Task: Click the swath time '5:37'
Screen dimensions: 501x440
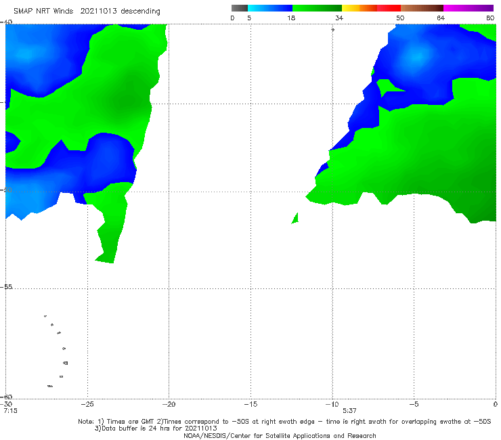Action: [x=349, y=411]
